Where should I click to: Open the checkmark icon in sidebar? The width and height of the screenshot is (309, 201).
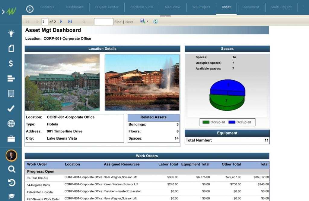[x=11, y=108]
